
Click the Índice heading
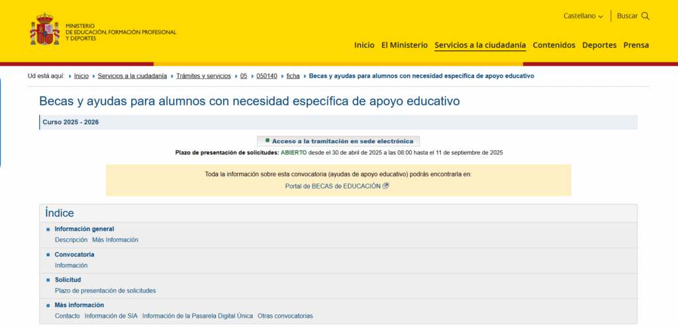[x=60, y=212]
